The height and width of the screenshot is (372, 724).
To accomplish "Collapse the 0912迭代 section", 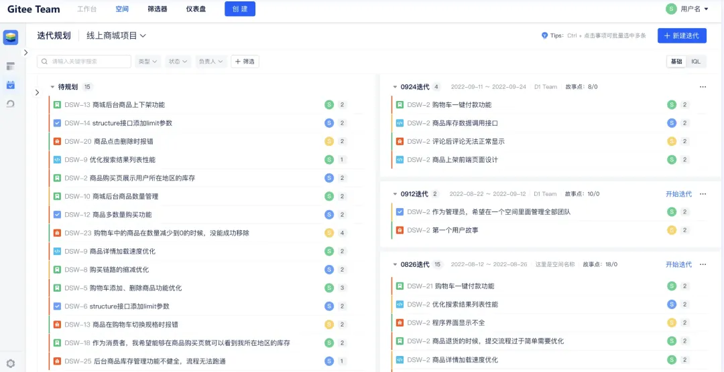I will (x=395, y=194).
